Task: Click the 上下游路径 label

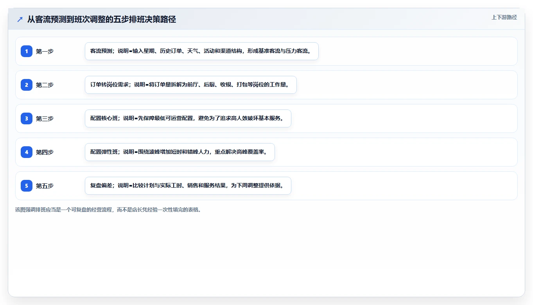Action: 504,17
